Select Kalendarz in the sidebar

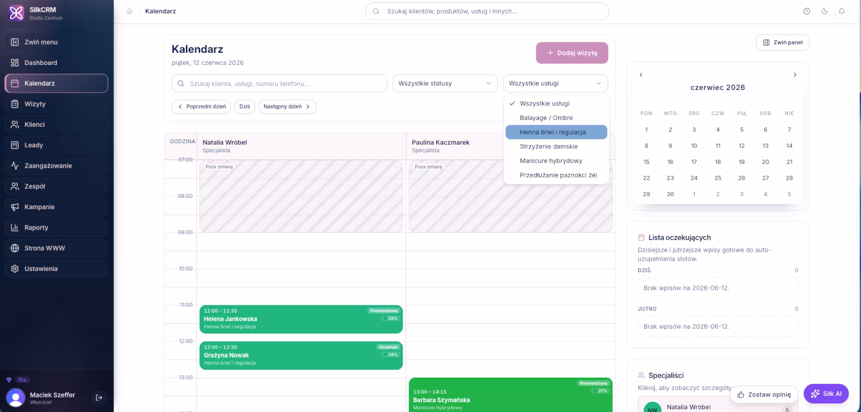[57, 83]
